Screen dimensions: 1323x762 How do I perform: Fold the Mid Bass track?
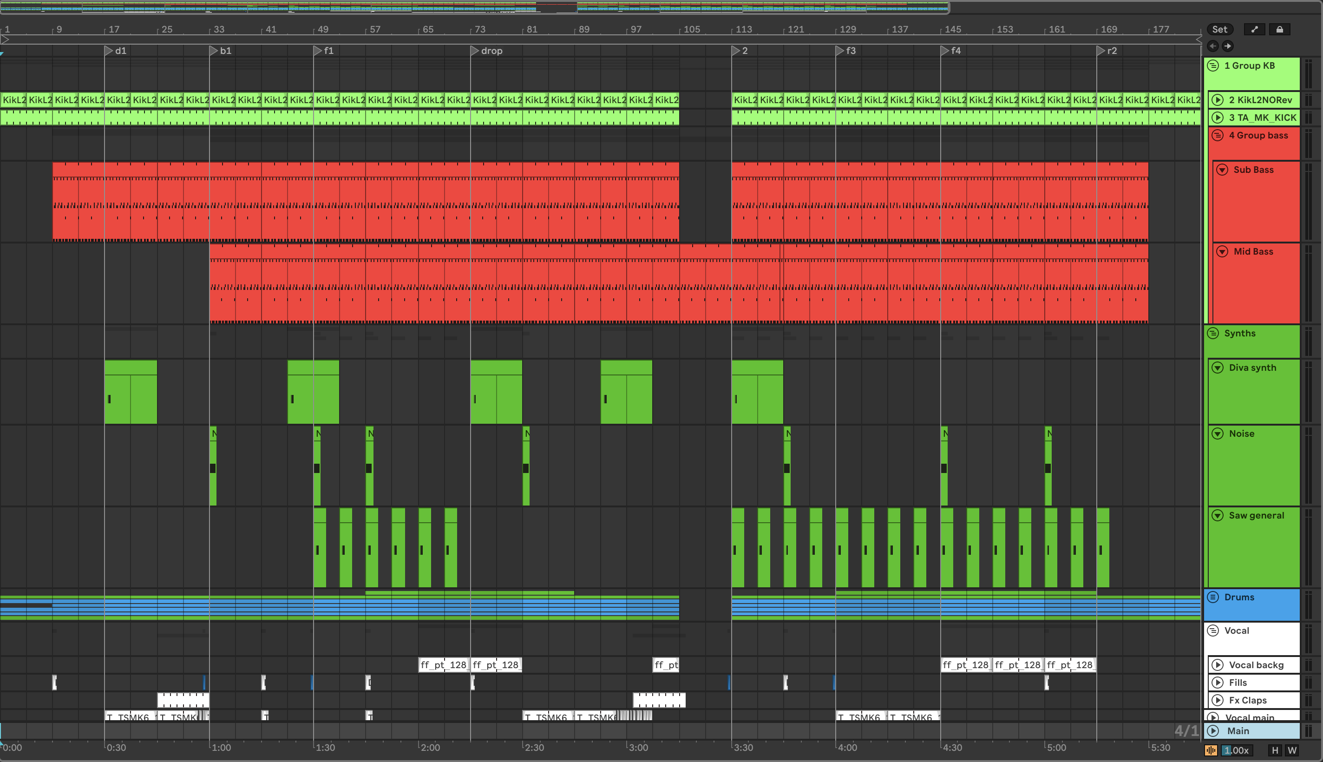pos(1222,252)
